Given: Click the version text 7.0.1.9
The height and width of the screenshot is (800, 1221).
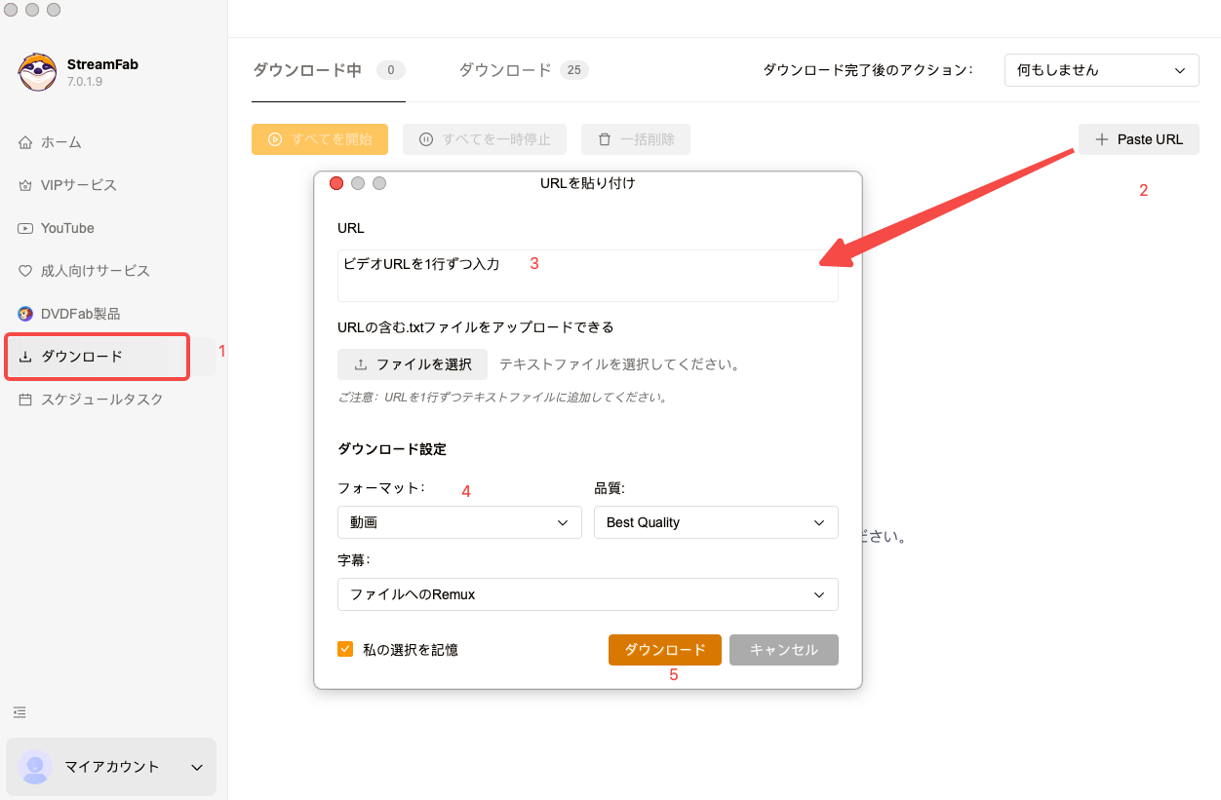Looking at the screenshot, I should point(85,82).
